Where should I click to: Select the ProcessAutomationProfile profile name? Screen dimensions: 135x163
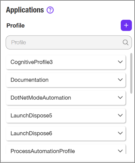(x=43, y=151)
